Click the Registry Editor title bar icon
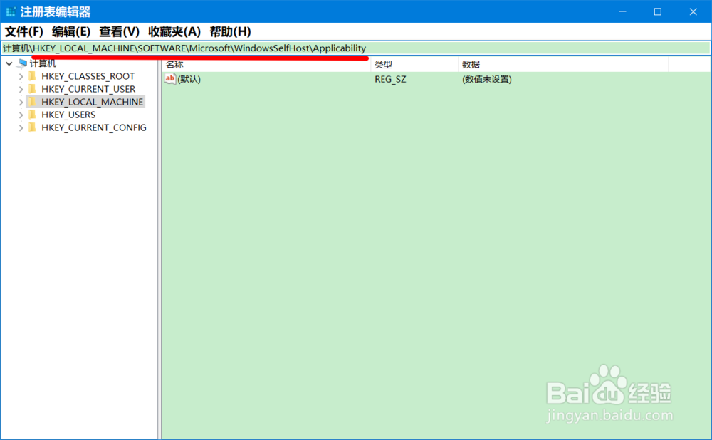This screenshot has width=712, height=440. click(11, 12)
